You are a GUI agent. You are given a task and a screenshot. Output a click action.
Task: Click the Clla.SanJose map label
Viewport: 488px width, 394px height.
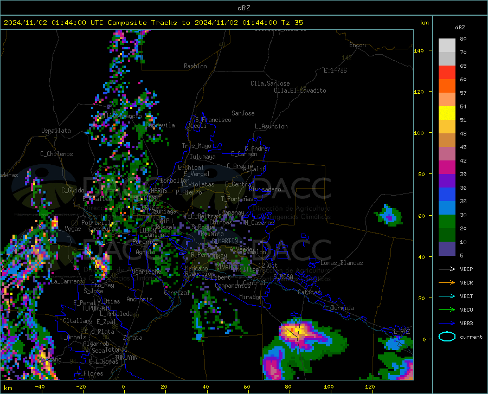270,83
